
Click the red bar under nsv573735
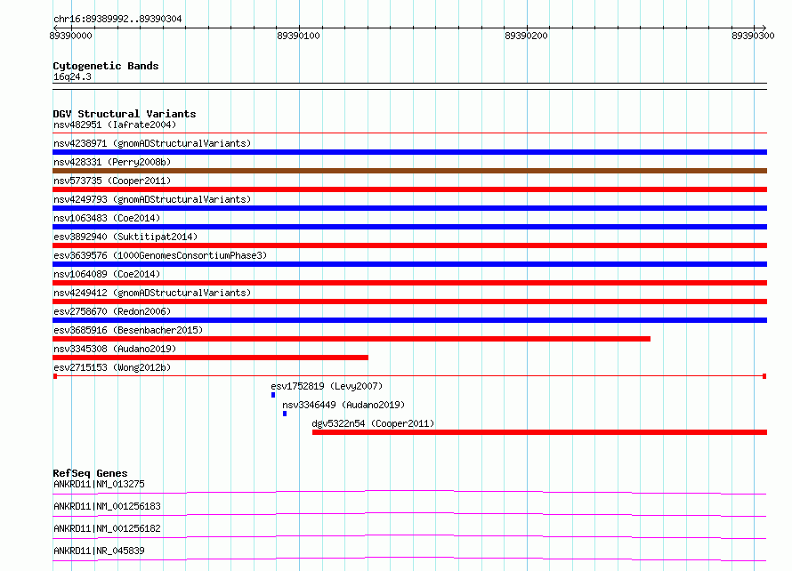pyautogui.click(x=409, y=189)
